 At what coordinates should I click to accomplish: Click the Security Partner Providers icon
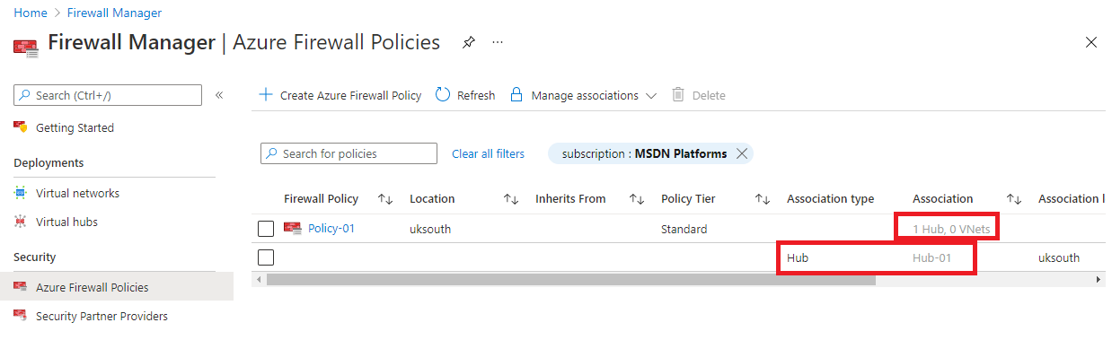click(21, 316)
